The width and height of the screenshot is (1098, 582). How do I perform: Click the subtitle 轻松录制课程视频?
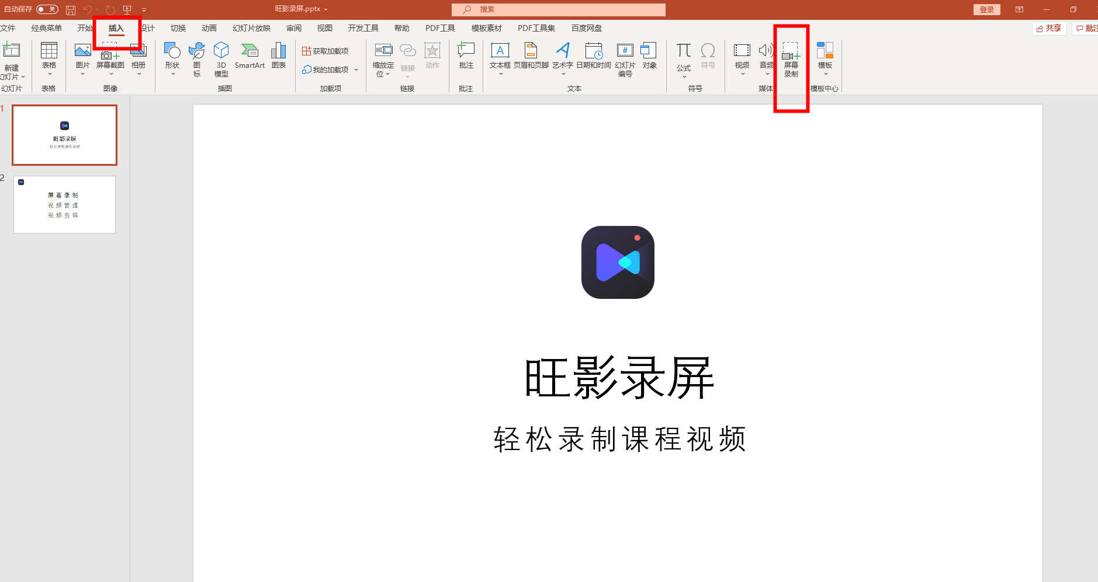(x=619, y=439)
